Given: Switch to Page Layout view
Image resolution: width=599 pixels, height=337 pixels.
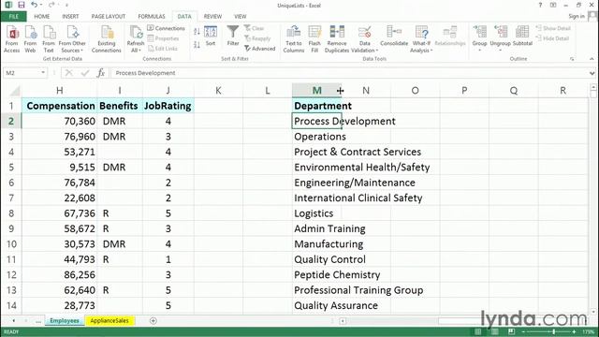Looking at the screenshot, I should pos(495,331).
